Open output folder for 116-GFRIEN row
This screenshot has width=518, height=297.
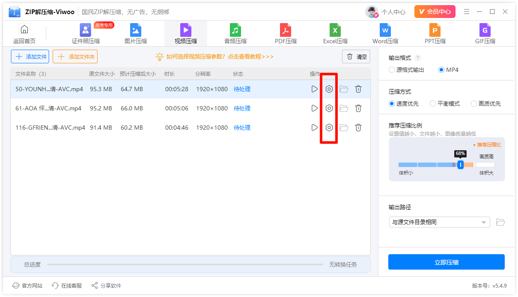pos(344,128)
